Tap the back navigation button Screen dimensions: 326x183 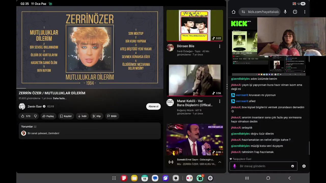[289, 178]
